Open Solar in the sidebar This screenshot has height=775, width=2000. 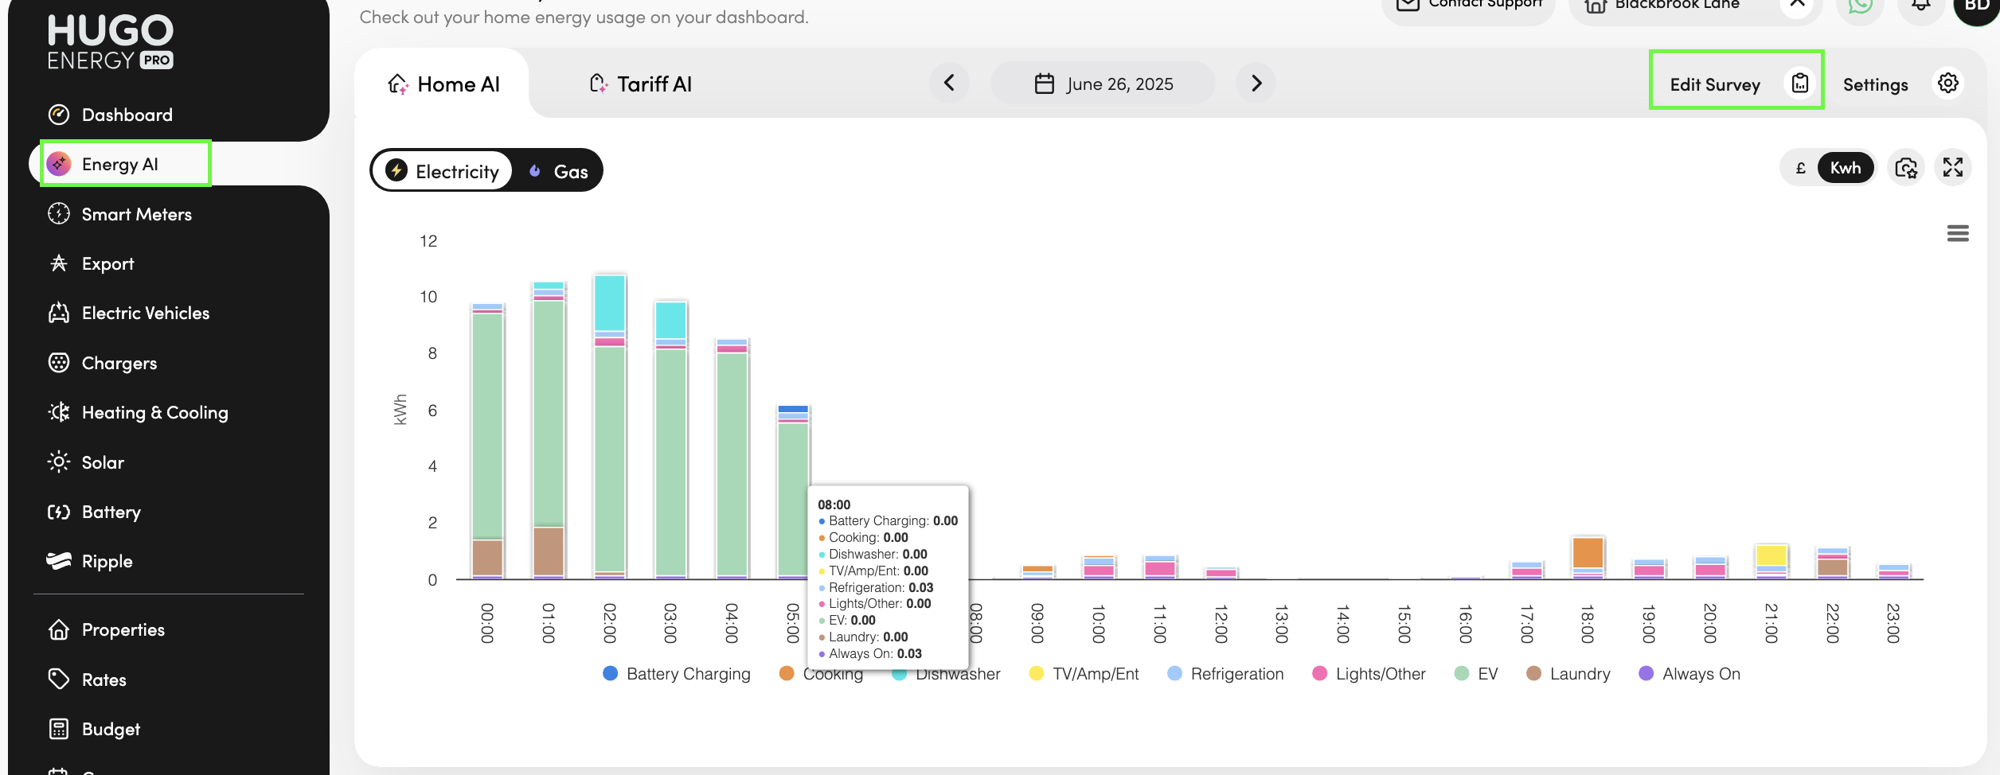103,462
